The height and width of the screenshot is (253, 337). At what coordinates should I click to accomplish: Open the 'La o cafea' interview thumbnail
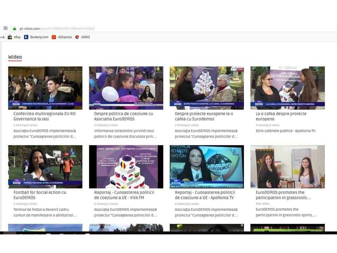pyautogui.click(x=288, y=88)
